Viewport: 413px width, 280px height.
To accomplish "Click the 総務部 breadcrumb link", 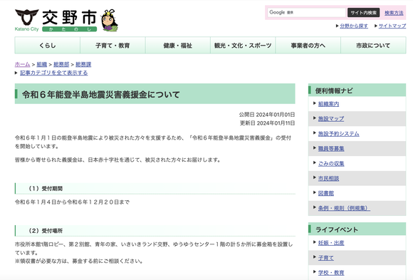I will click(x=61, y=64).
